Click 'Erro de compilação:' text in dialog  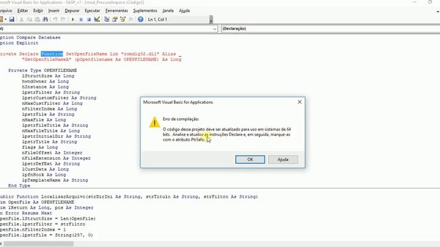(181, 119)
